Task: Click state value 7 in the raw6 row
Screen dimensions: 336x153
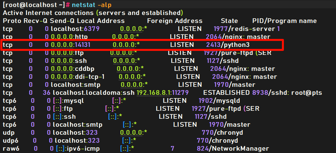Action: click(172, 149)
